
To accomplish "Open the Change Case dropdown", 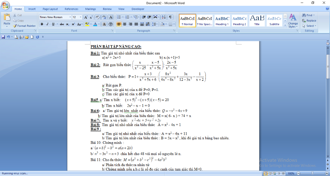I will point(80,24).
